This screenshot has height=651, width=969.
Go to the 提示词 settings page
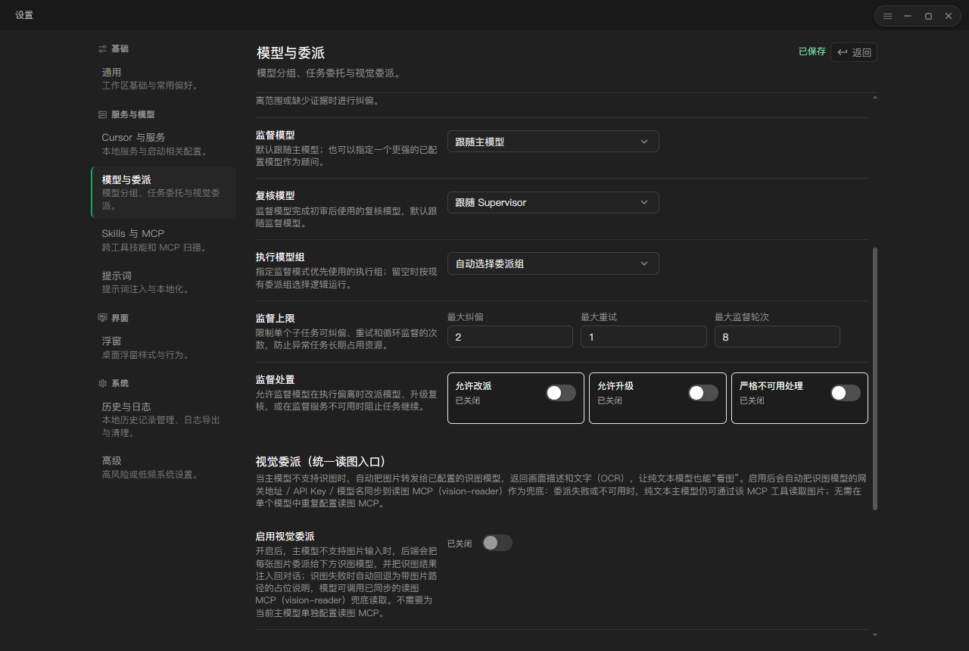(x=163, y=282)
